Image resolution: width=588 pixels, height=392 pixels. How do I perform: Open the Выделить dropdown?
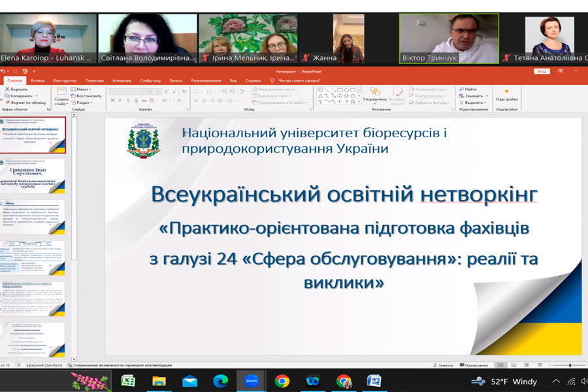[474, 103]
